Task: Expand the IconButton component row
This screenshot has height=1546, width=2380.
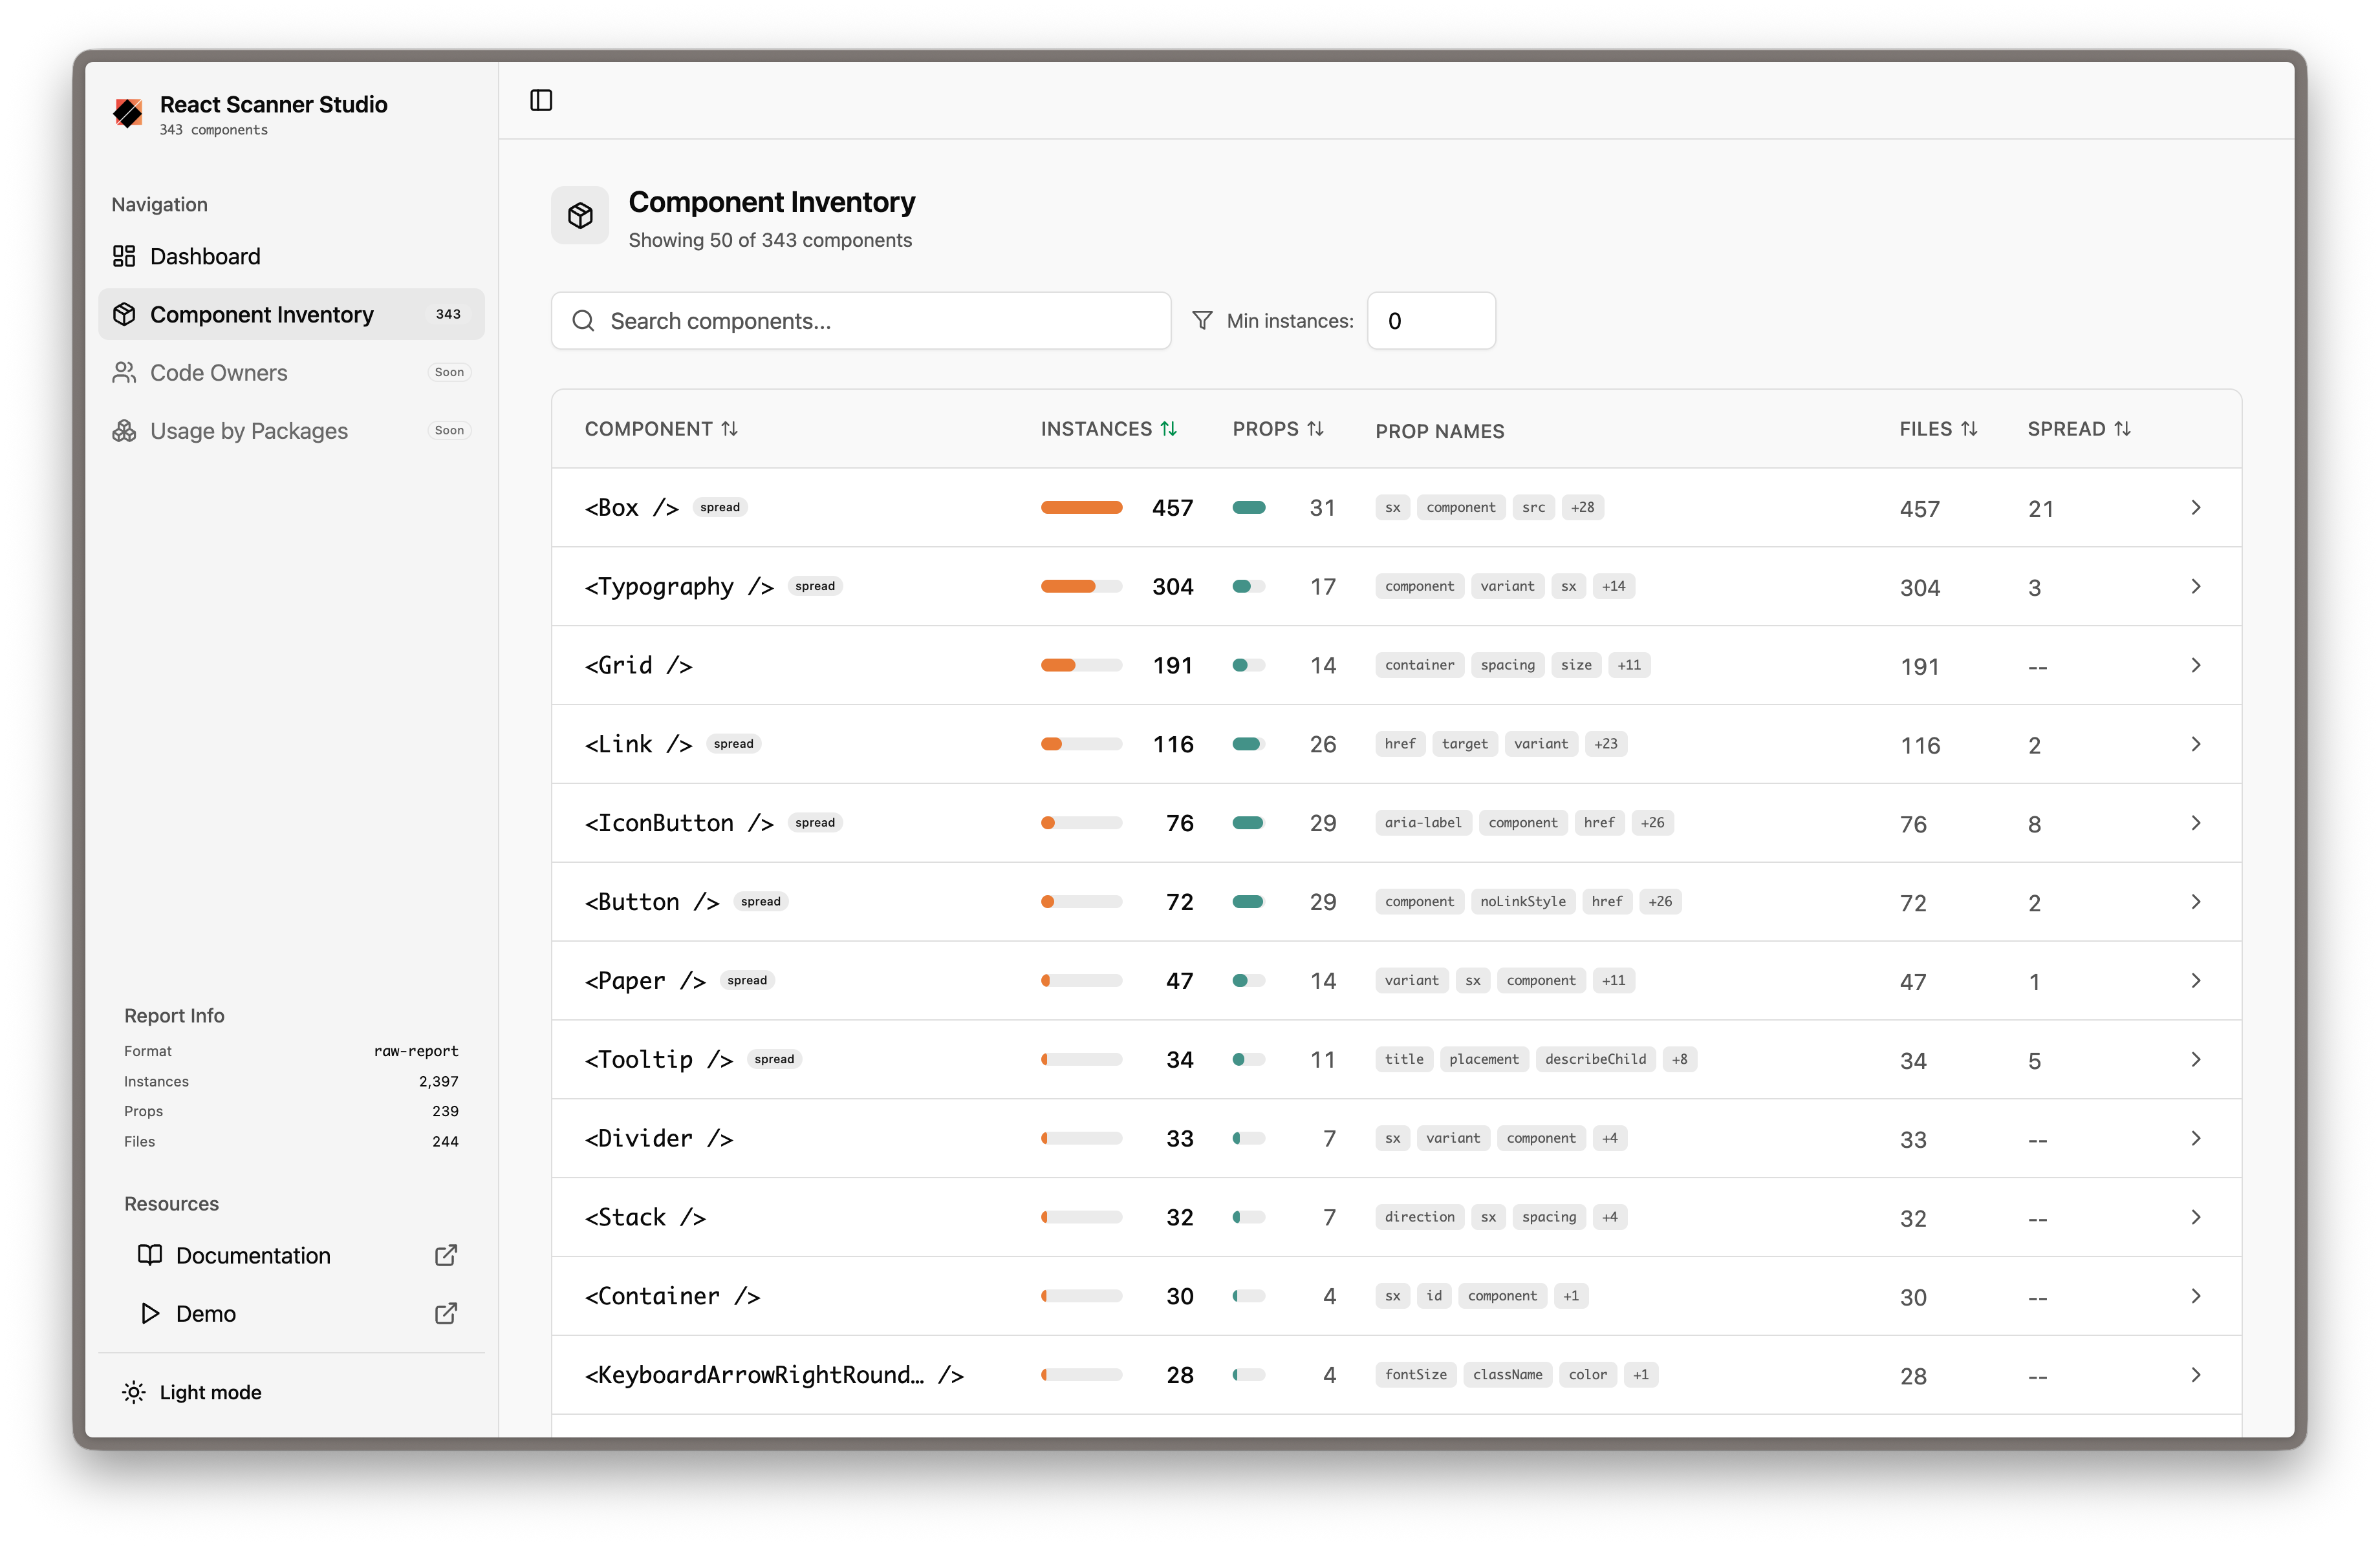Action: click(2196, 823)
